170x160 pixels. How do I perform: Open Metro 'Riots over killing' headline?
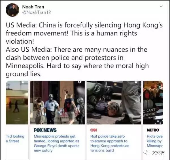point(155,141)
